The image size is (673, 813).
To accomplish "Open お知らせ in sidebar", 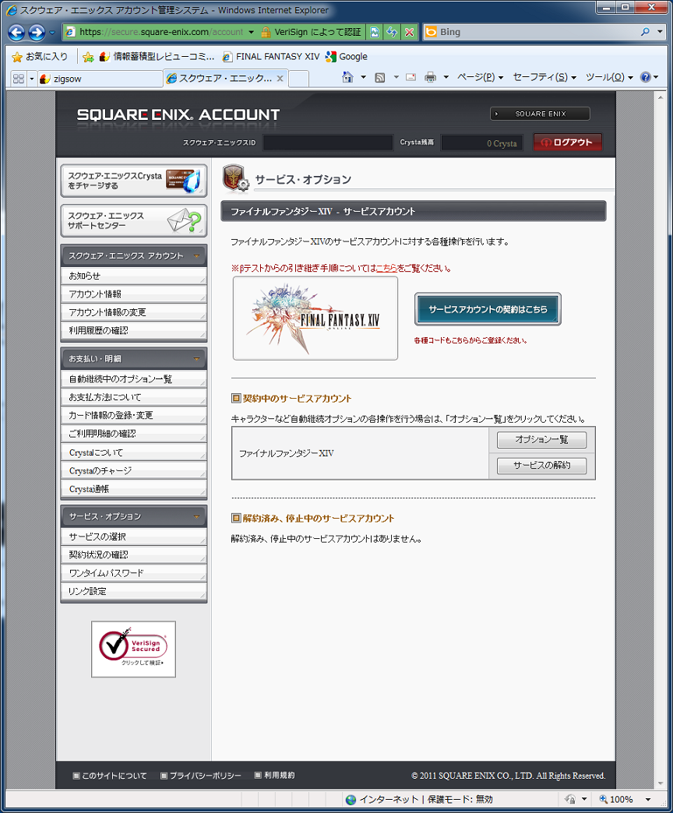I will (134, 276).
